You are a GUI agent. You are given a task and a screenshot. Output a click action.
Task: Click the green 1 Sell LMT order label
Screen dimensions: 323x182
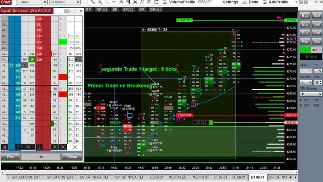point(185,20)
